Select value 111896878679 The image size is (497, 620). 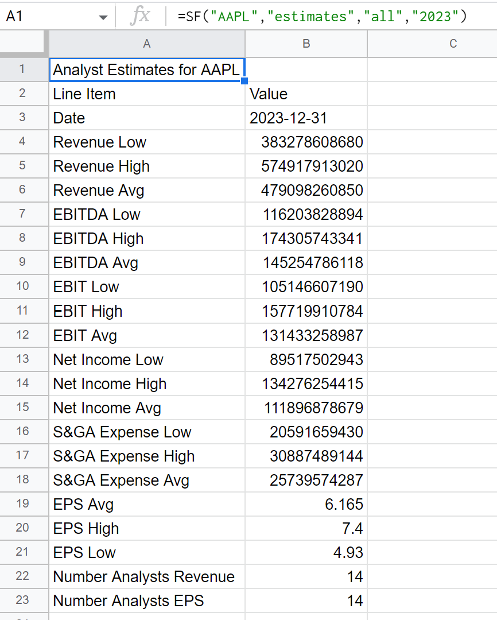click(306, 408)
